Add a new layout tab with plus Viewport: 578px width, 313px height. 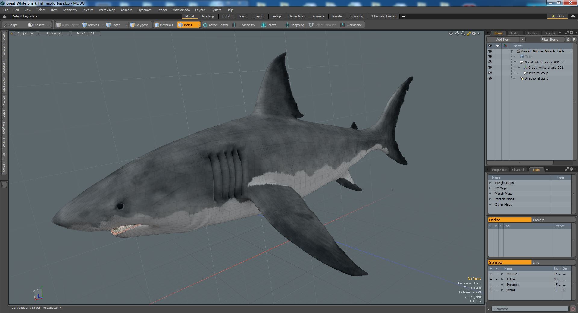404,16
